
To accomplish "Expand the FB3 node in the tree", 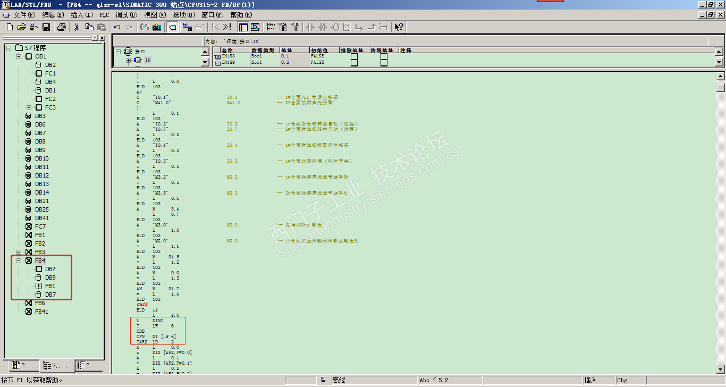I will pyautogui.click(x=19, y=252).
